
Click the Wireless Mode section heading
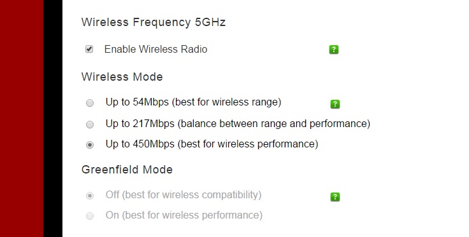coord(122,77)
